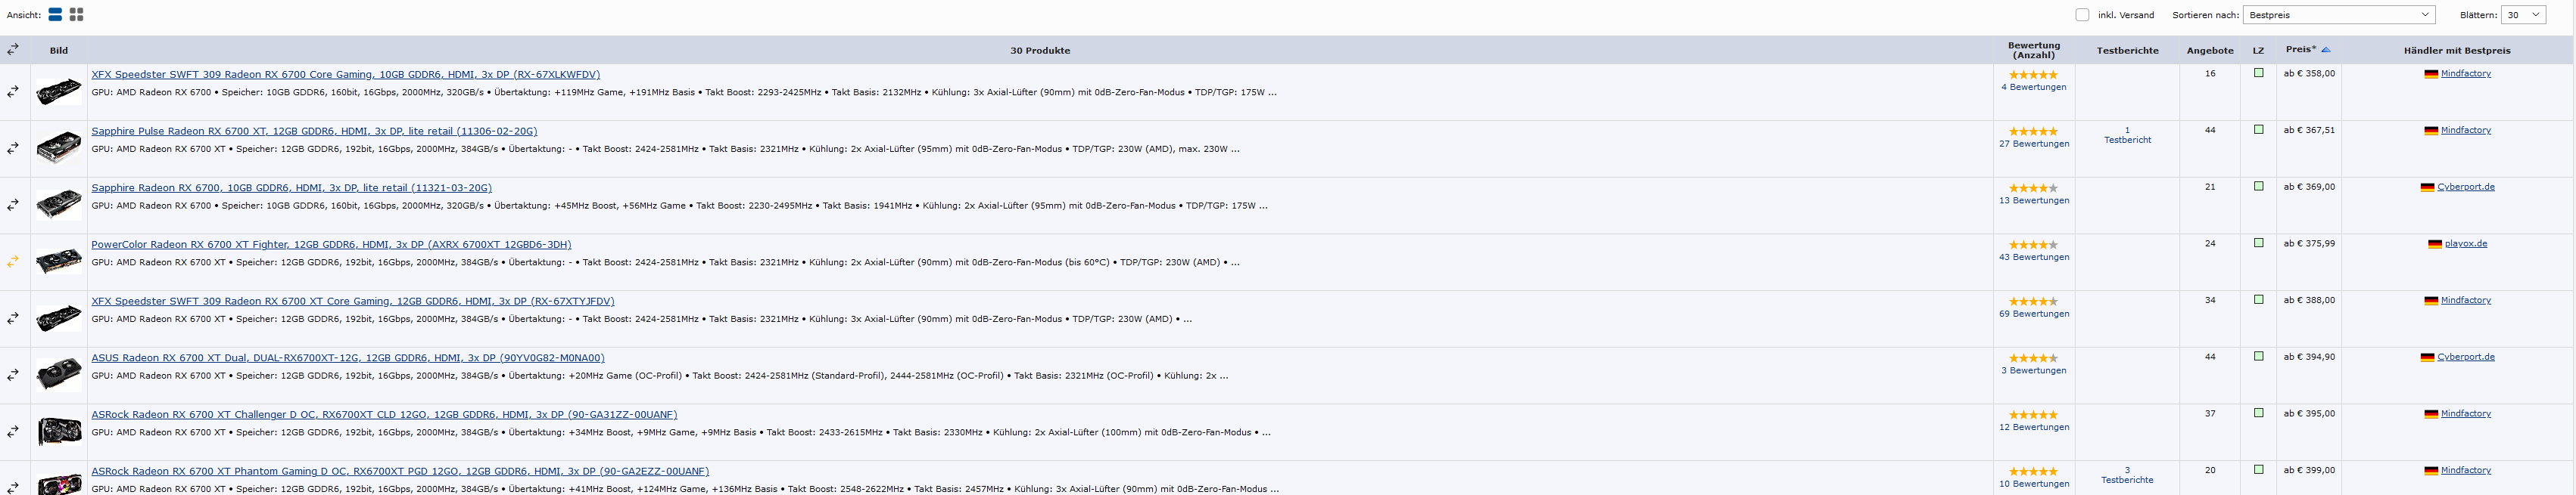Click 44 offers count for Sapphire Pulse
The height and width of the screenshot is (495, 2576).
click(x=2210, y=131)
